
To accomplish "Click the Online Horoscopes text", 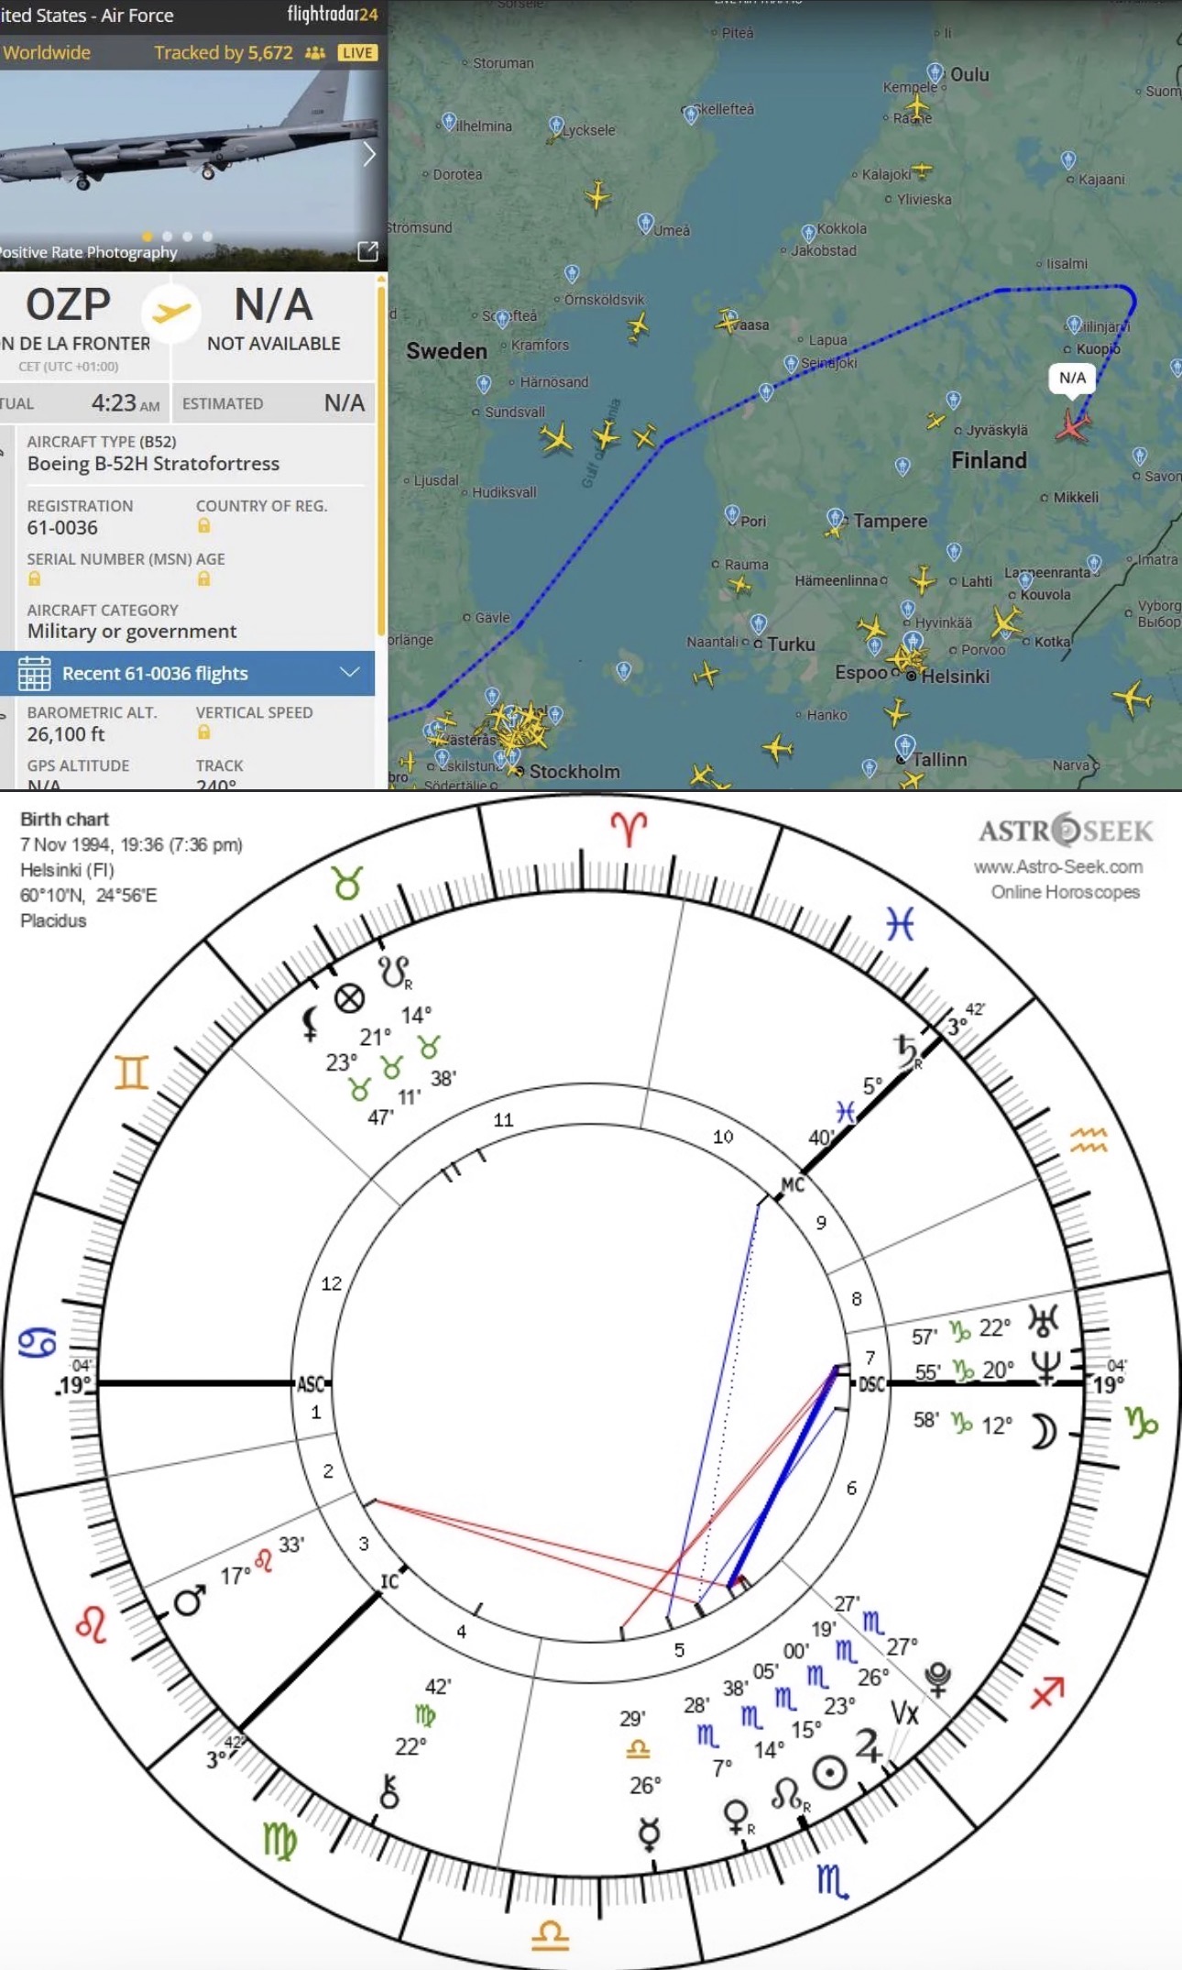I will tap(1065, 892).
